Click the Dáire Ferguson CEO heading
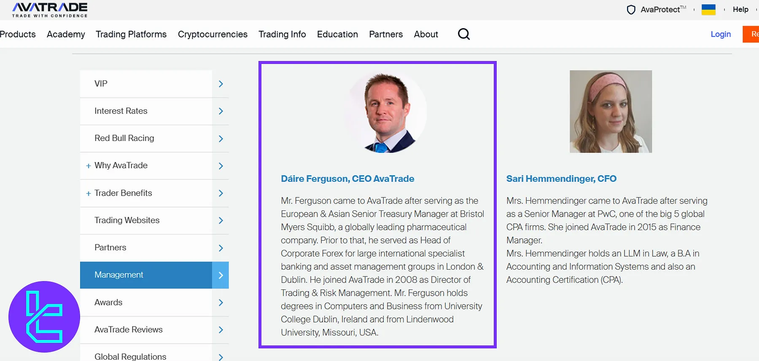759x361 pixels. click(x=347, y=179)
